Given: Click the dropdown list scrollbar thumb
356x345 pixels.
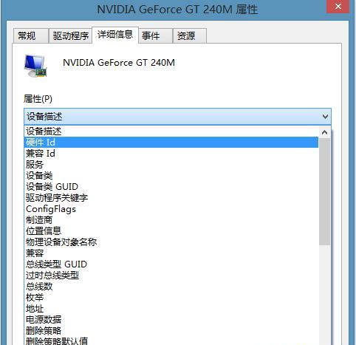Looking at the screenshot, I should [324, 191].
